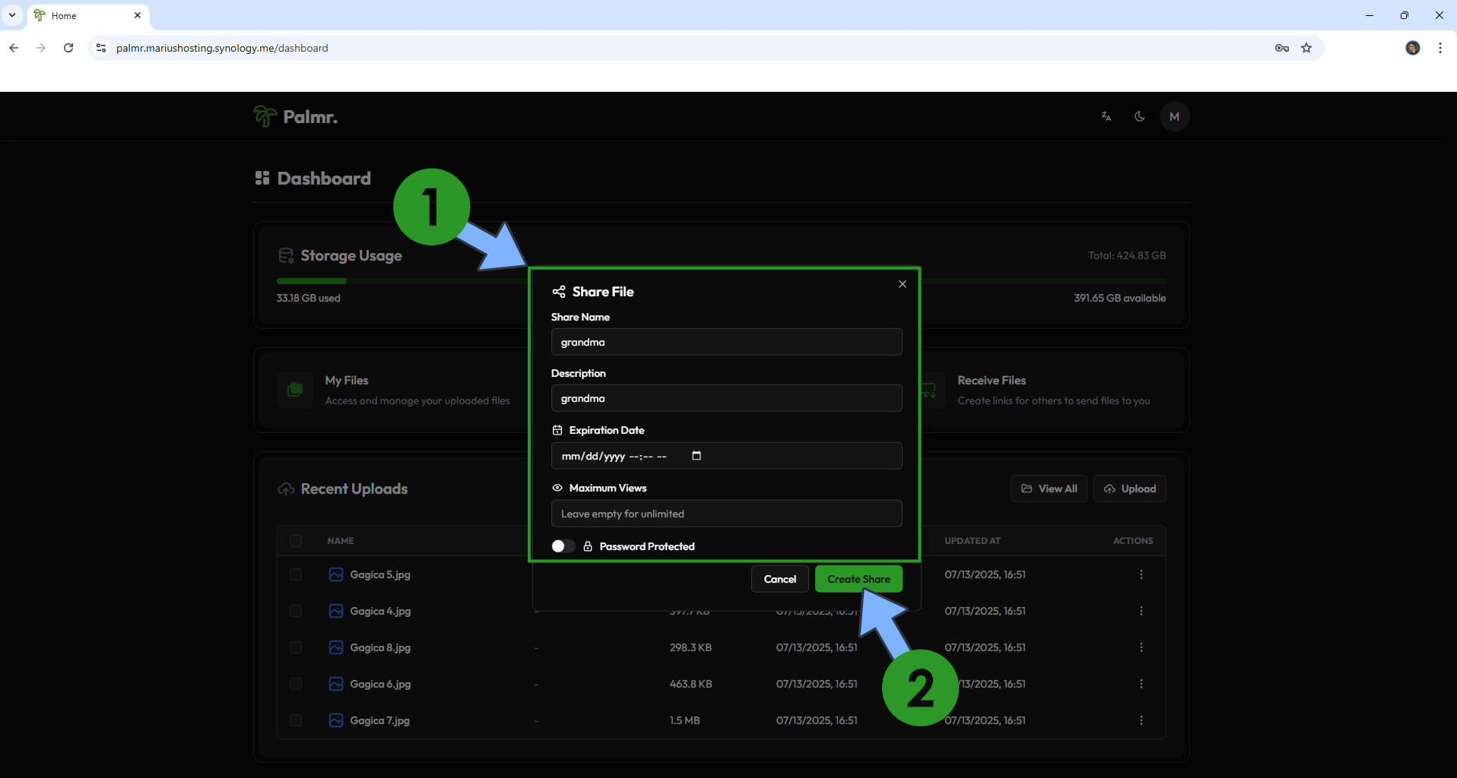This screenshot has width=1457, height=778.
Task: Click the Dashboard page heading
Action: point(324,178)
